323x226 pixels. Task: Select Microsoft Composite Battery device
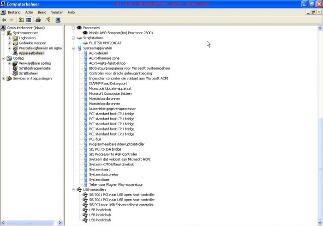point(110,93)
